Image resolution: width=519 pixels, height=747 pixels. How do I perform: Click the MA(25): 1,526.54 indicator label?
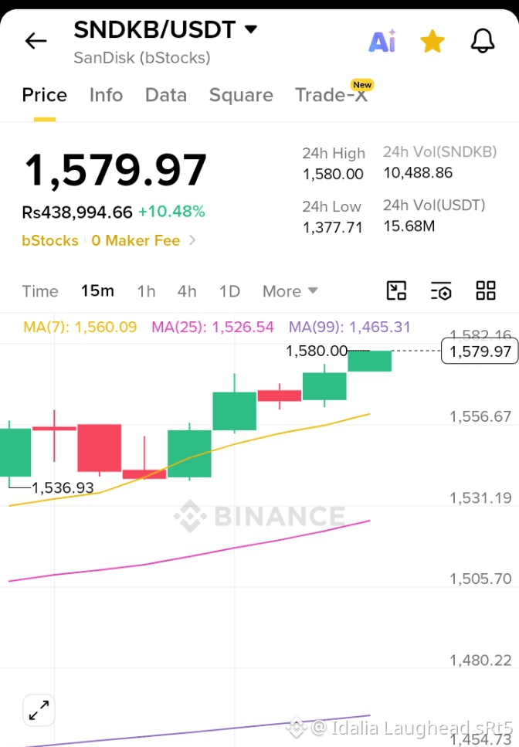(212, 327)
